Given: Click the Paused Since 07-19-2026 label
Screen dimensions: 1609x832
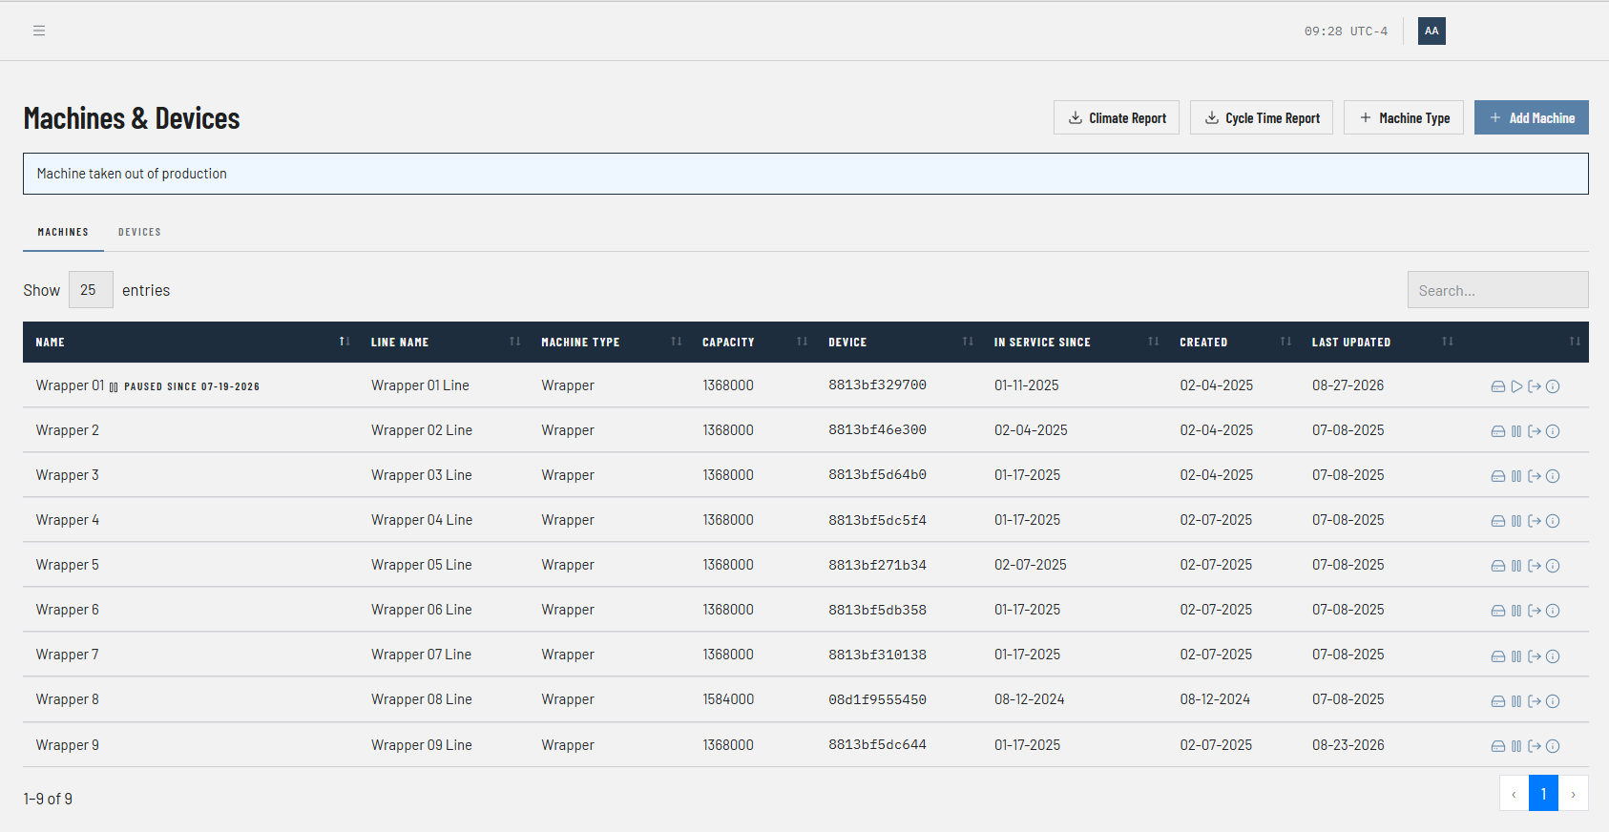Looking at the screenshot, I should (x=192, y=386).
